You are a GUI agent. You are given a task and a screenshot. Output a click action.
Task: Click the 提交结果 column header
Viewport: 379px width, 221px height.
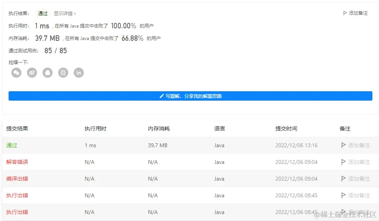click(x=17, y=129)
